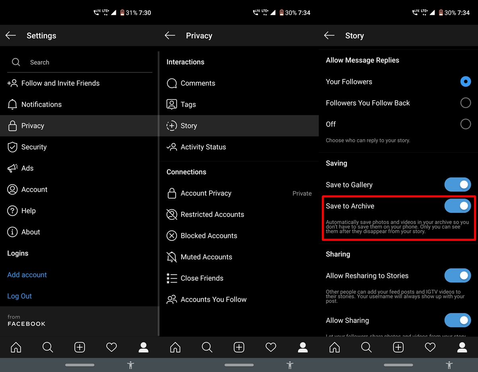
Task: Open Notifications settings
Action: coord(80,104)
